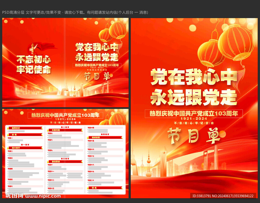Click the 节目十 row
The width and height of the screenshot is (260, 203).
click(65, 165)
